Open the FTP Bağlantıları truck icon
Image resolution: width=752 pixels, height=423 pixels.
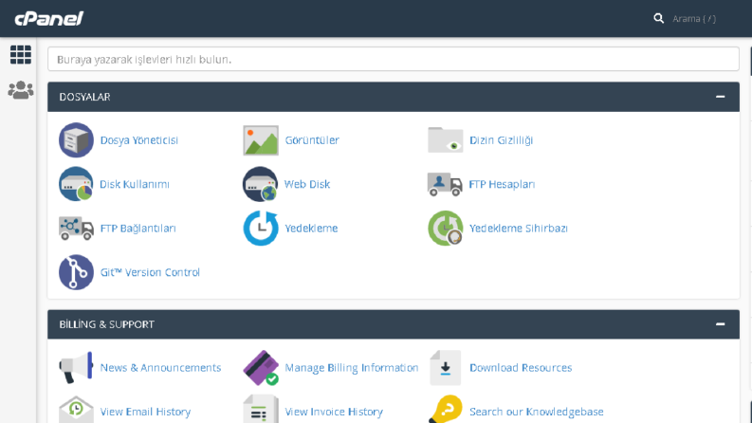(x=76, y=228)
